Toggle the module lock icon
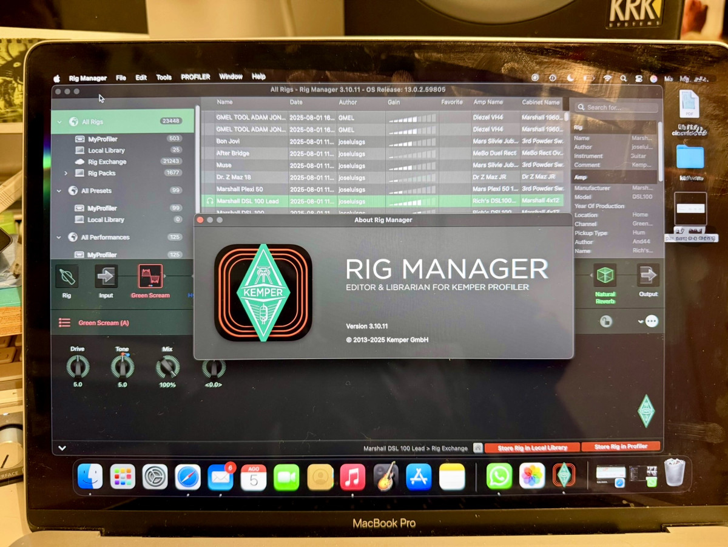The width and height of the screenshot is (728, 547). (x=605, y=322)
